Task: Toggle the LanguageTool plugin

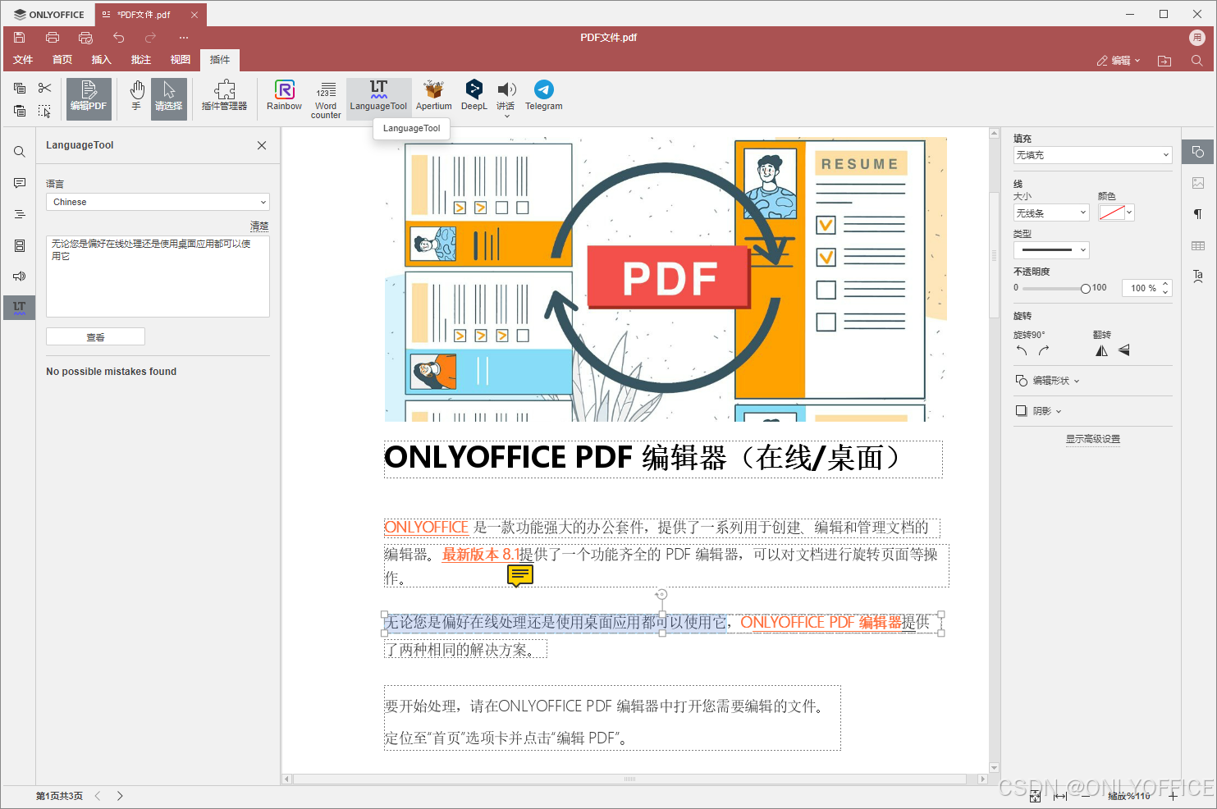Action: 378,98
